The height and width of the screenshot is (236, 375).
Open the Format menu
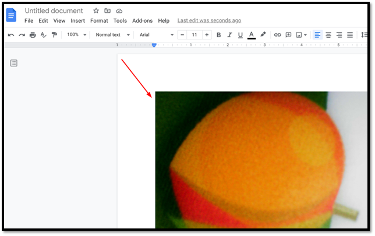tap(99, 21)
